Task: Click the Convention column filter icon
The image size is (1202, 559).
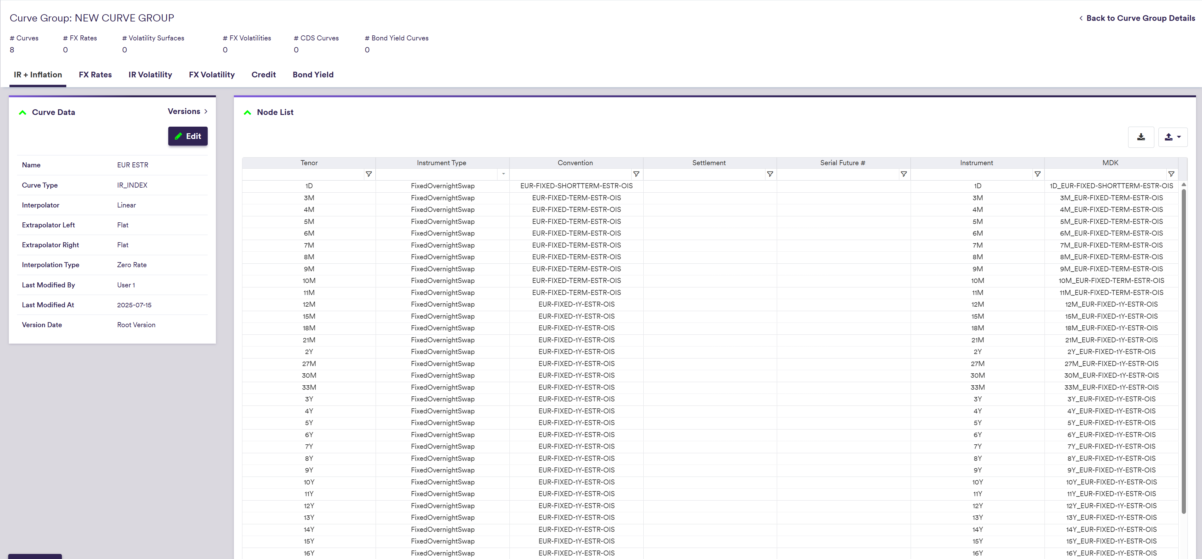Action: pos(636,174)
